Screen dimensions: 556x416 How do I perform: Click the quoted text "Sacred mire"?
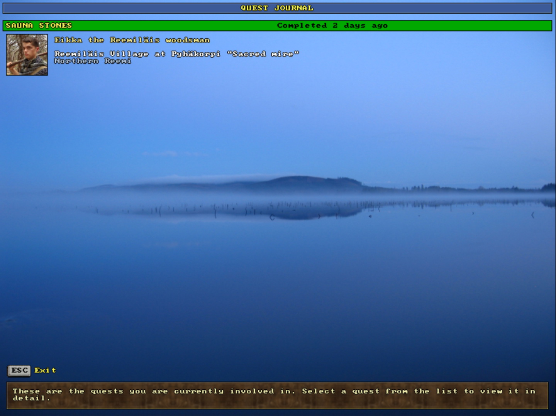(x=263, y=54)
